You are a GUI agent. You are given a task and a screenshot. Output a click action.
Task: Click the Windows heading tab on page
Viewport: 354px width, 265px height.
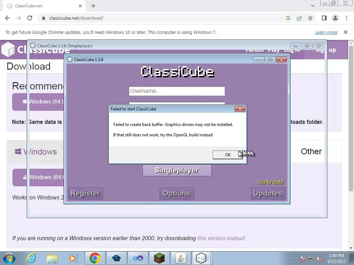point(36,152)
